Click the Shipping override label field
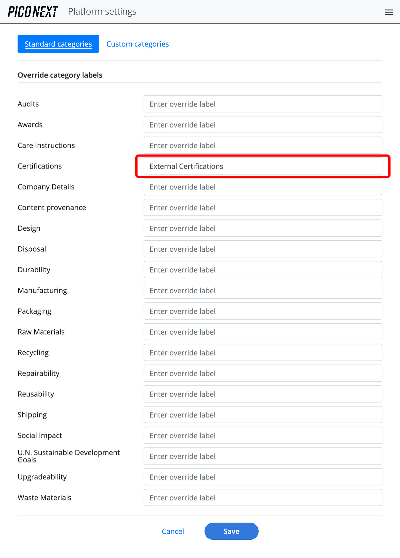Viewport: 400px width, 558px height. [x=263, y=415]
